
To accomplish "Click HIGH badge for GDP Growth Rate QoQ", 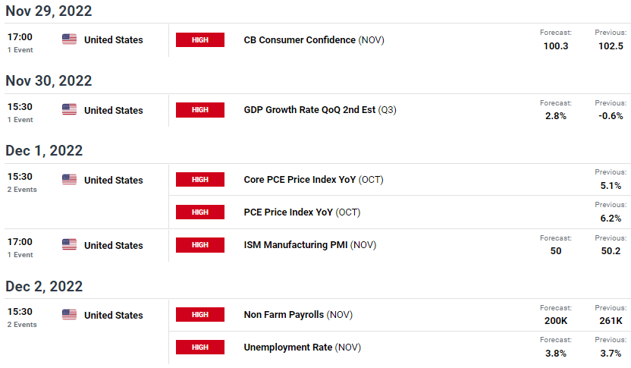I will click(200, 110).
